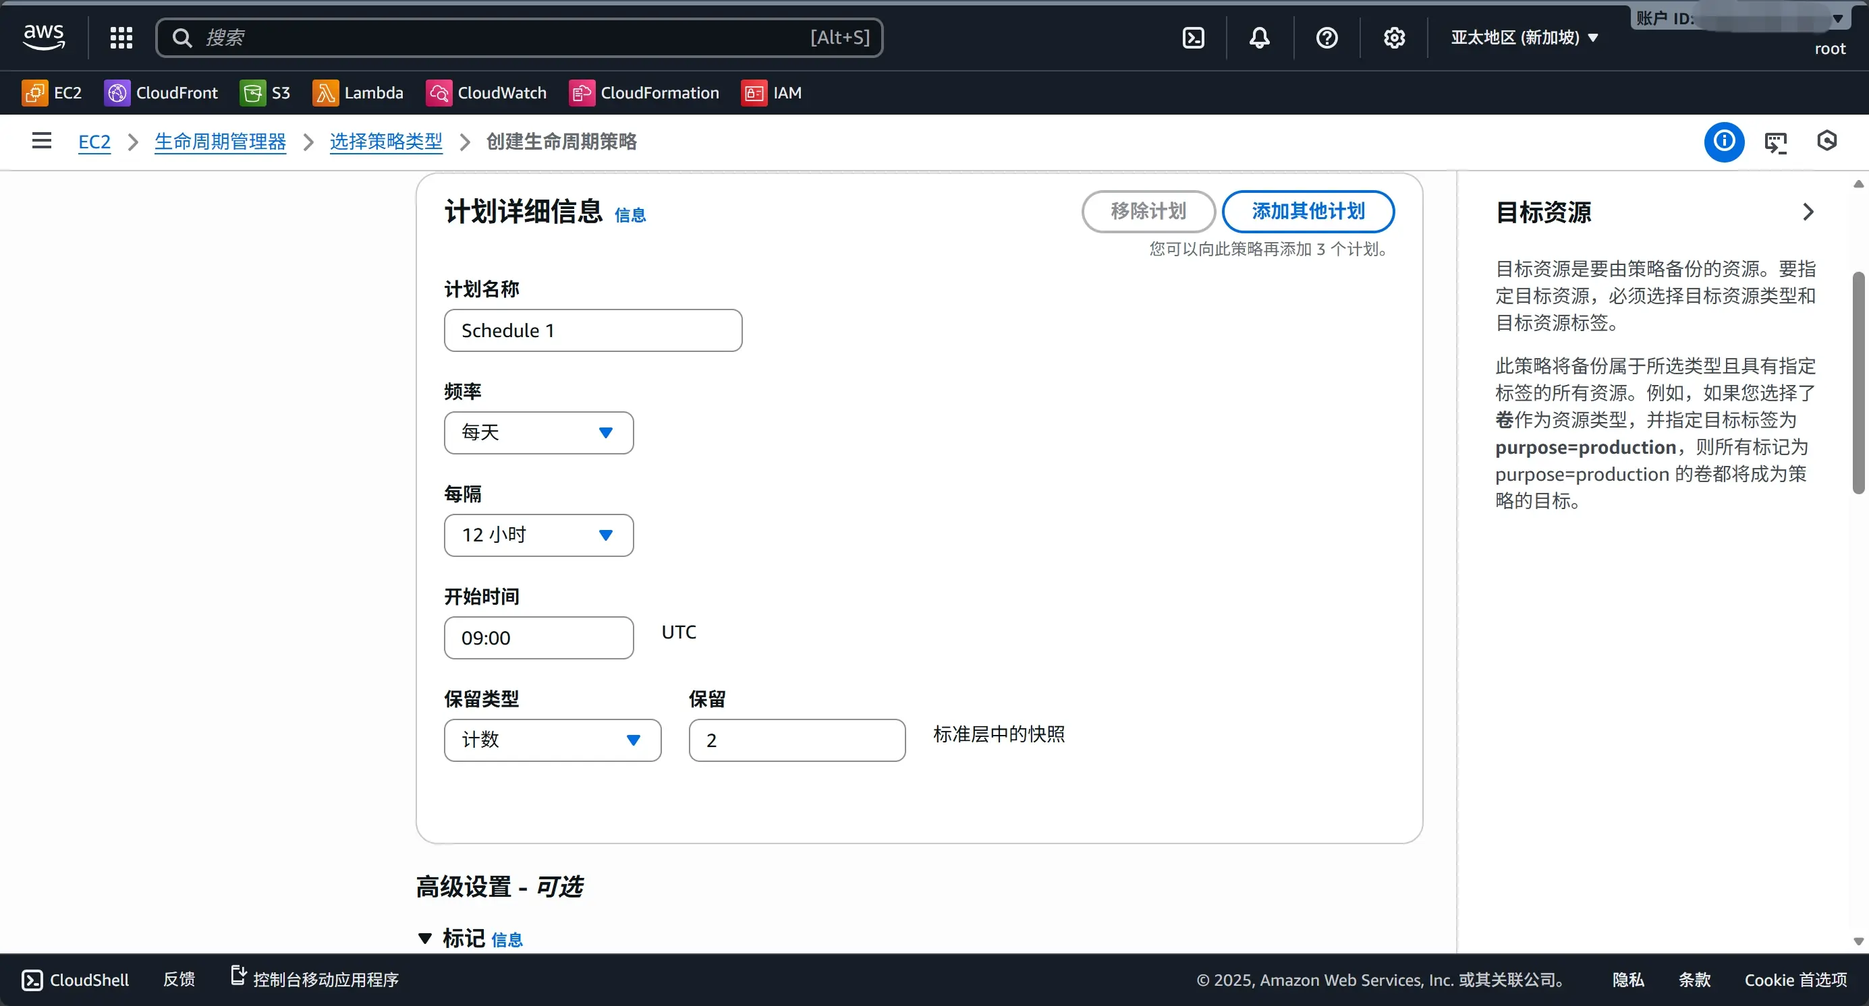Open the CloudWatch service shortcut

tap(487, 93)
